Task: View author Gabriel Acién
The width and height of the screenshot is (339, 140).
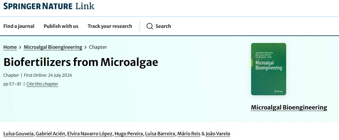Action: pyautogui.click(x=50, y=134)
